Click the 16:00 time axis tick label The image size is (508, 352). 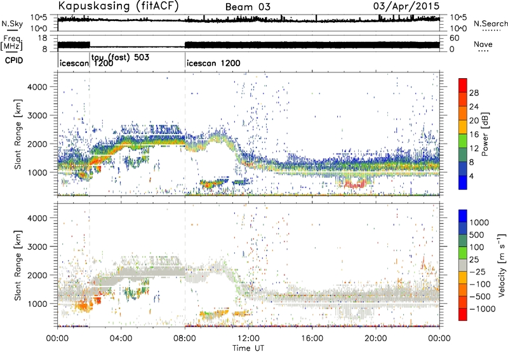pyautogui.click(x=312, y=339)
